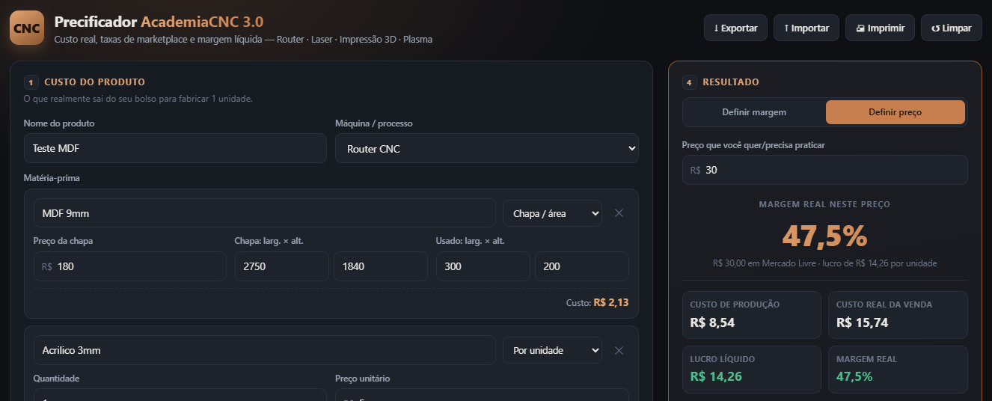The height and width of the screenshot is (401, 992).
Task: Click the Exportar button
Action: [x=735, y=28]
